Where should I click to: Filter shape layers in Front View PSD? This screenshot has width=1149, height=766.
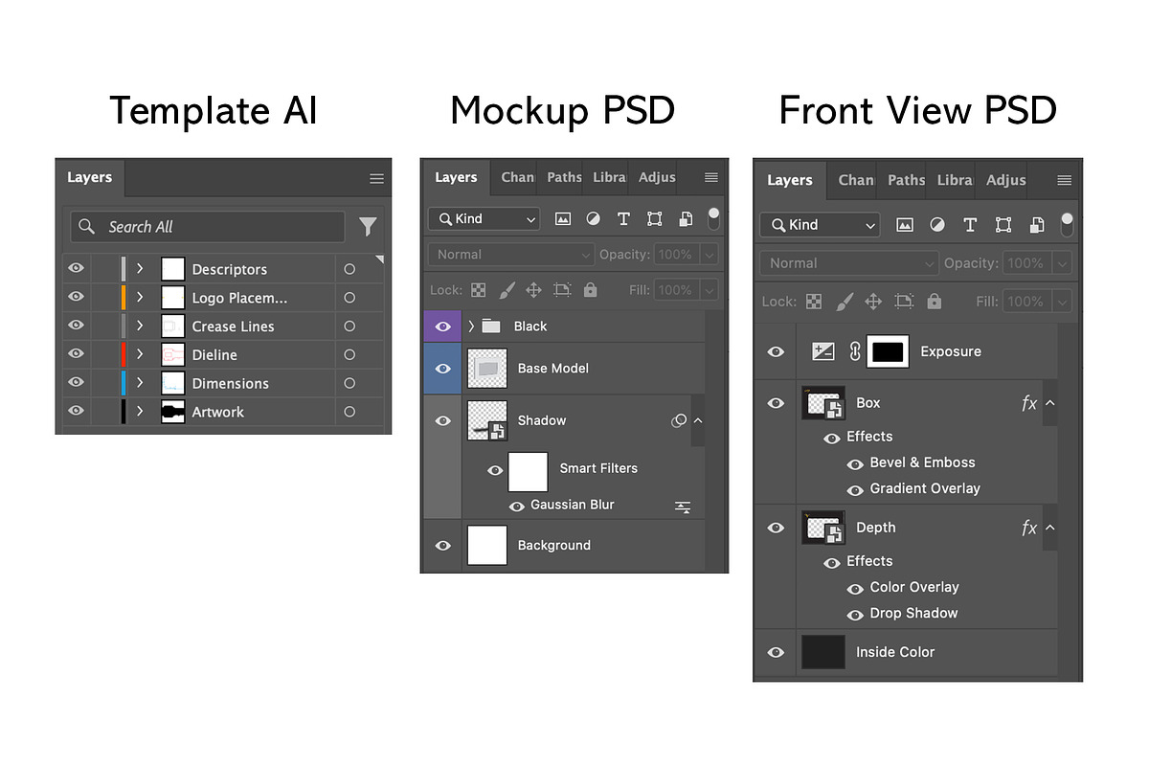click(1003, 225)
